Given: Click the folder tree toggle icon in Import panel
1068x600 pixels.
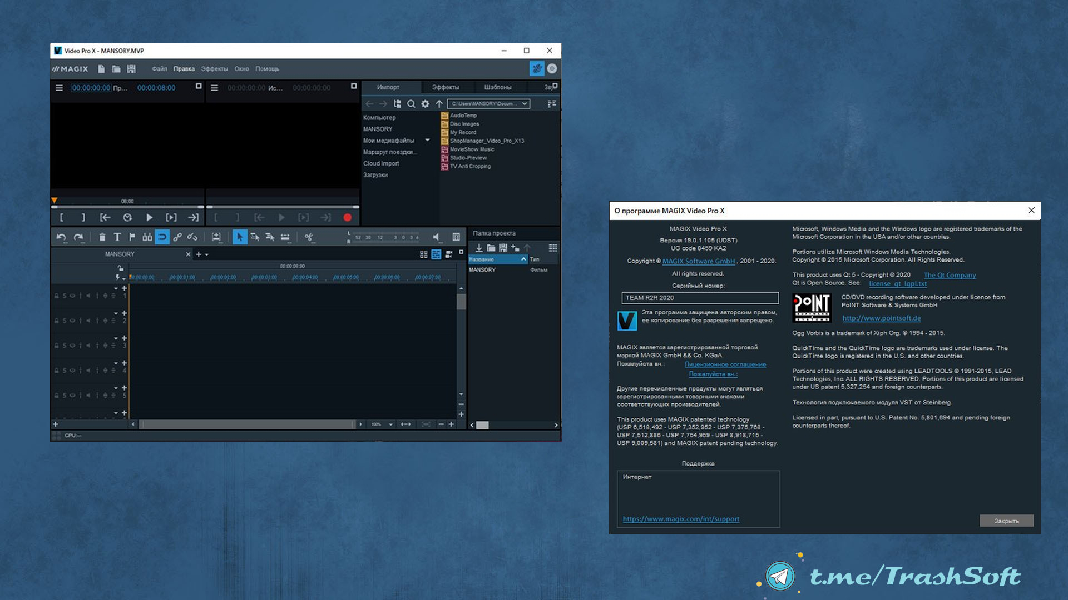Looking at the screenshot, I should [x=397, y=104].
